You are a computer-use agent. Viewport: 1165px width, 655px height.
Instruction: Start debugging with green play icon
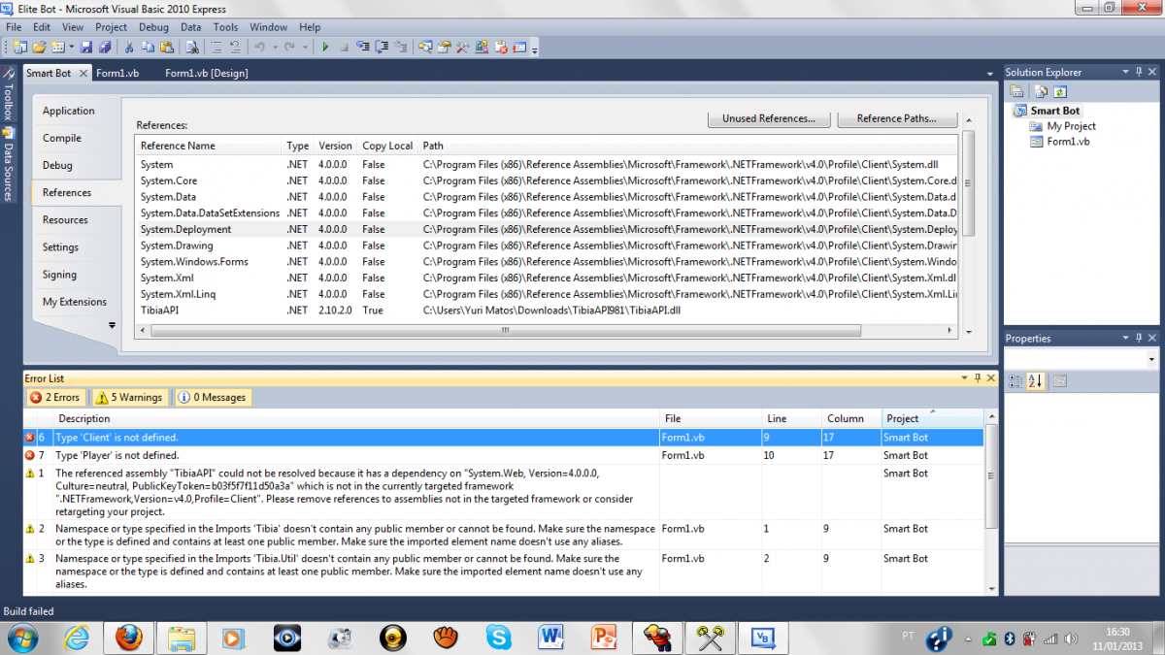(x=325, y=47)
